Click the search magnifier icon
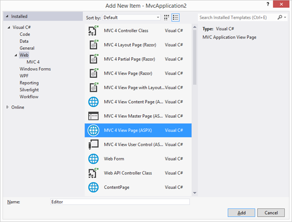The image size is (292, 222). click(x=279, y=17)
